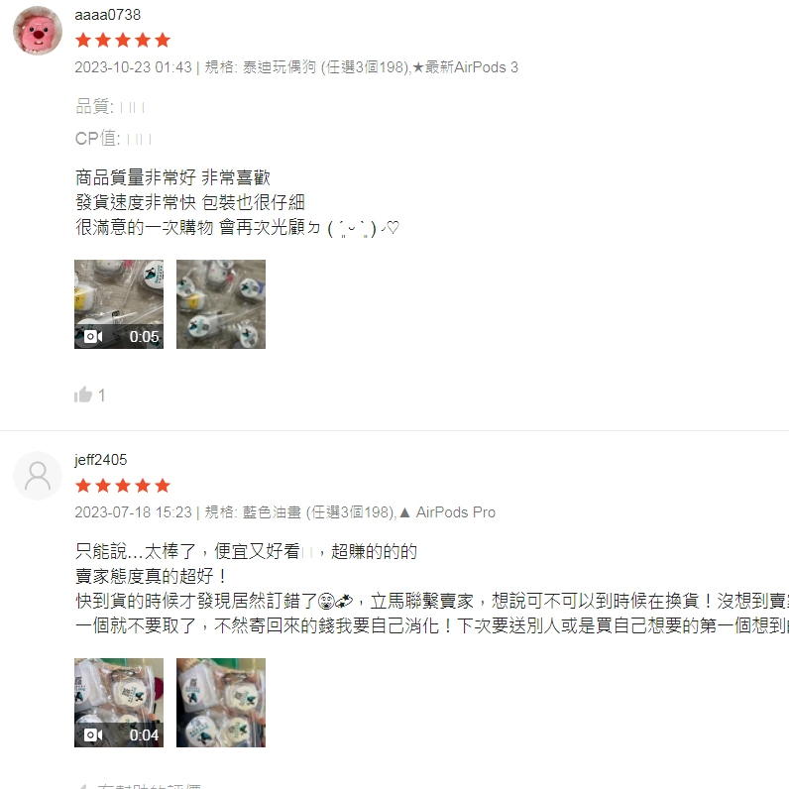Viewport: 789px width, 789px height.
Task: Open the jeff2405 username profile link
Action: 101,460
